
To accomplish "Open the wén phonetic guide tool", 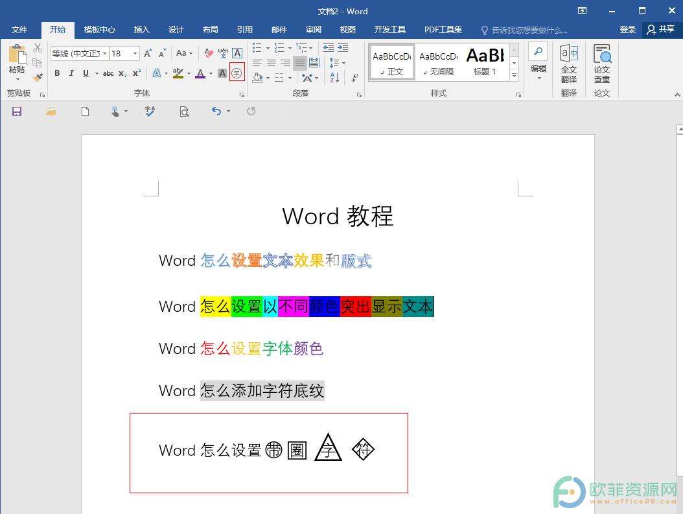I will (223, 53).
